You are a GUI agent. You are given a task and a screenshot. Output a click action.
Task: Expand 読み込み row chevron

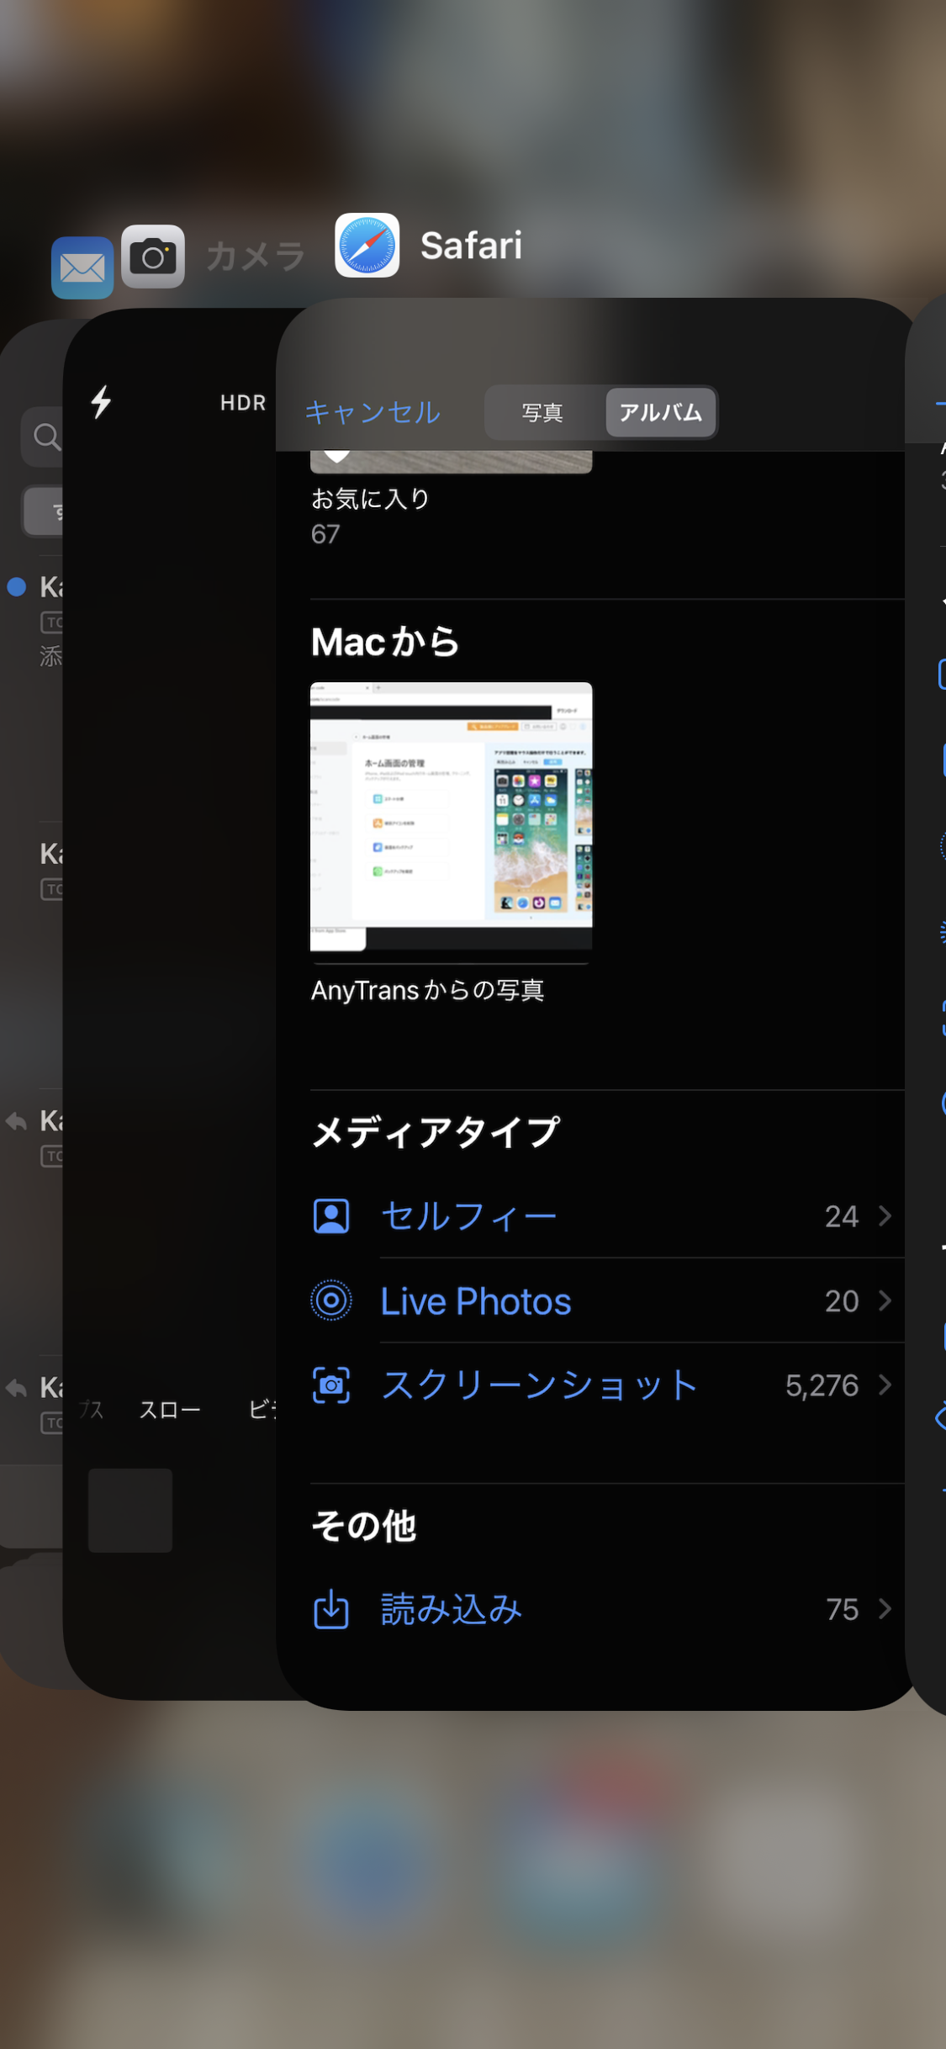(x=885, y=1609)
